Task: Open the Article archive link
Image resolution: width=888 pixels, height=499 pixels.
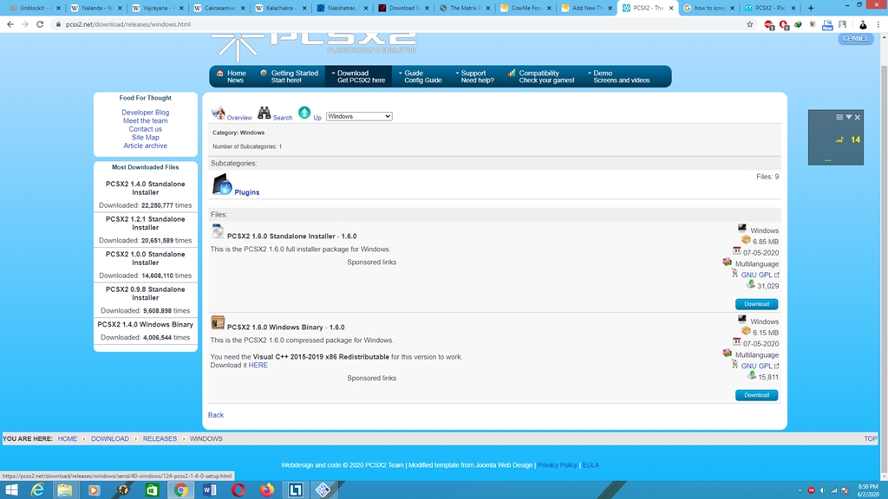Action: 145,146
